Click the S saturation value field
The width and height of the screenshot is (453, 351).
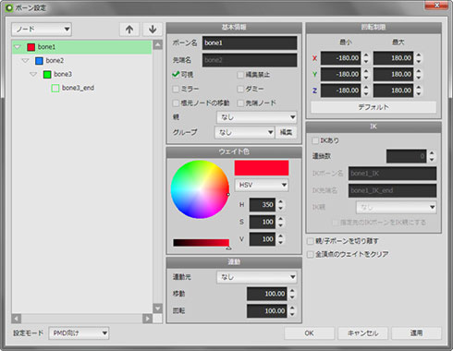(263, 222)
